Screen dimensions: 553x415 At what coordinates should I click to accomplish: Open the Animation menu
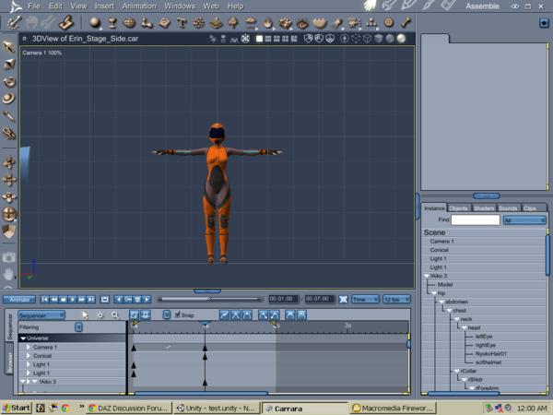click(139, 6)
